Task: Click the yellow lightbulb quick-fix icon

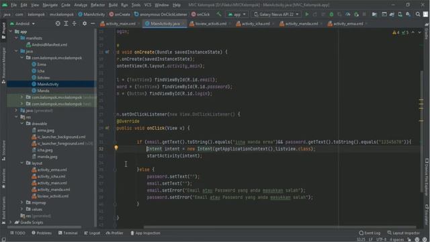Action: click(x=116, y=148)
